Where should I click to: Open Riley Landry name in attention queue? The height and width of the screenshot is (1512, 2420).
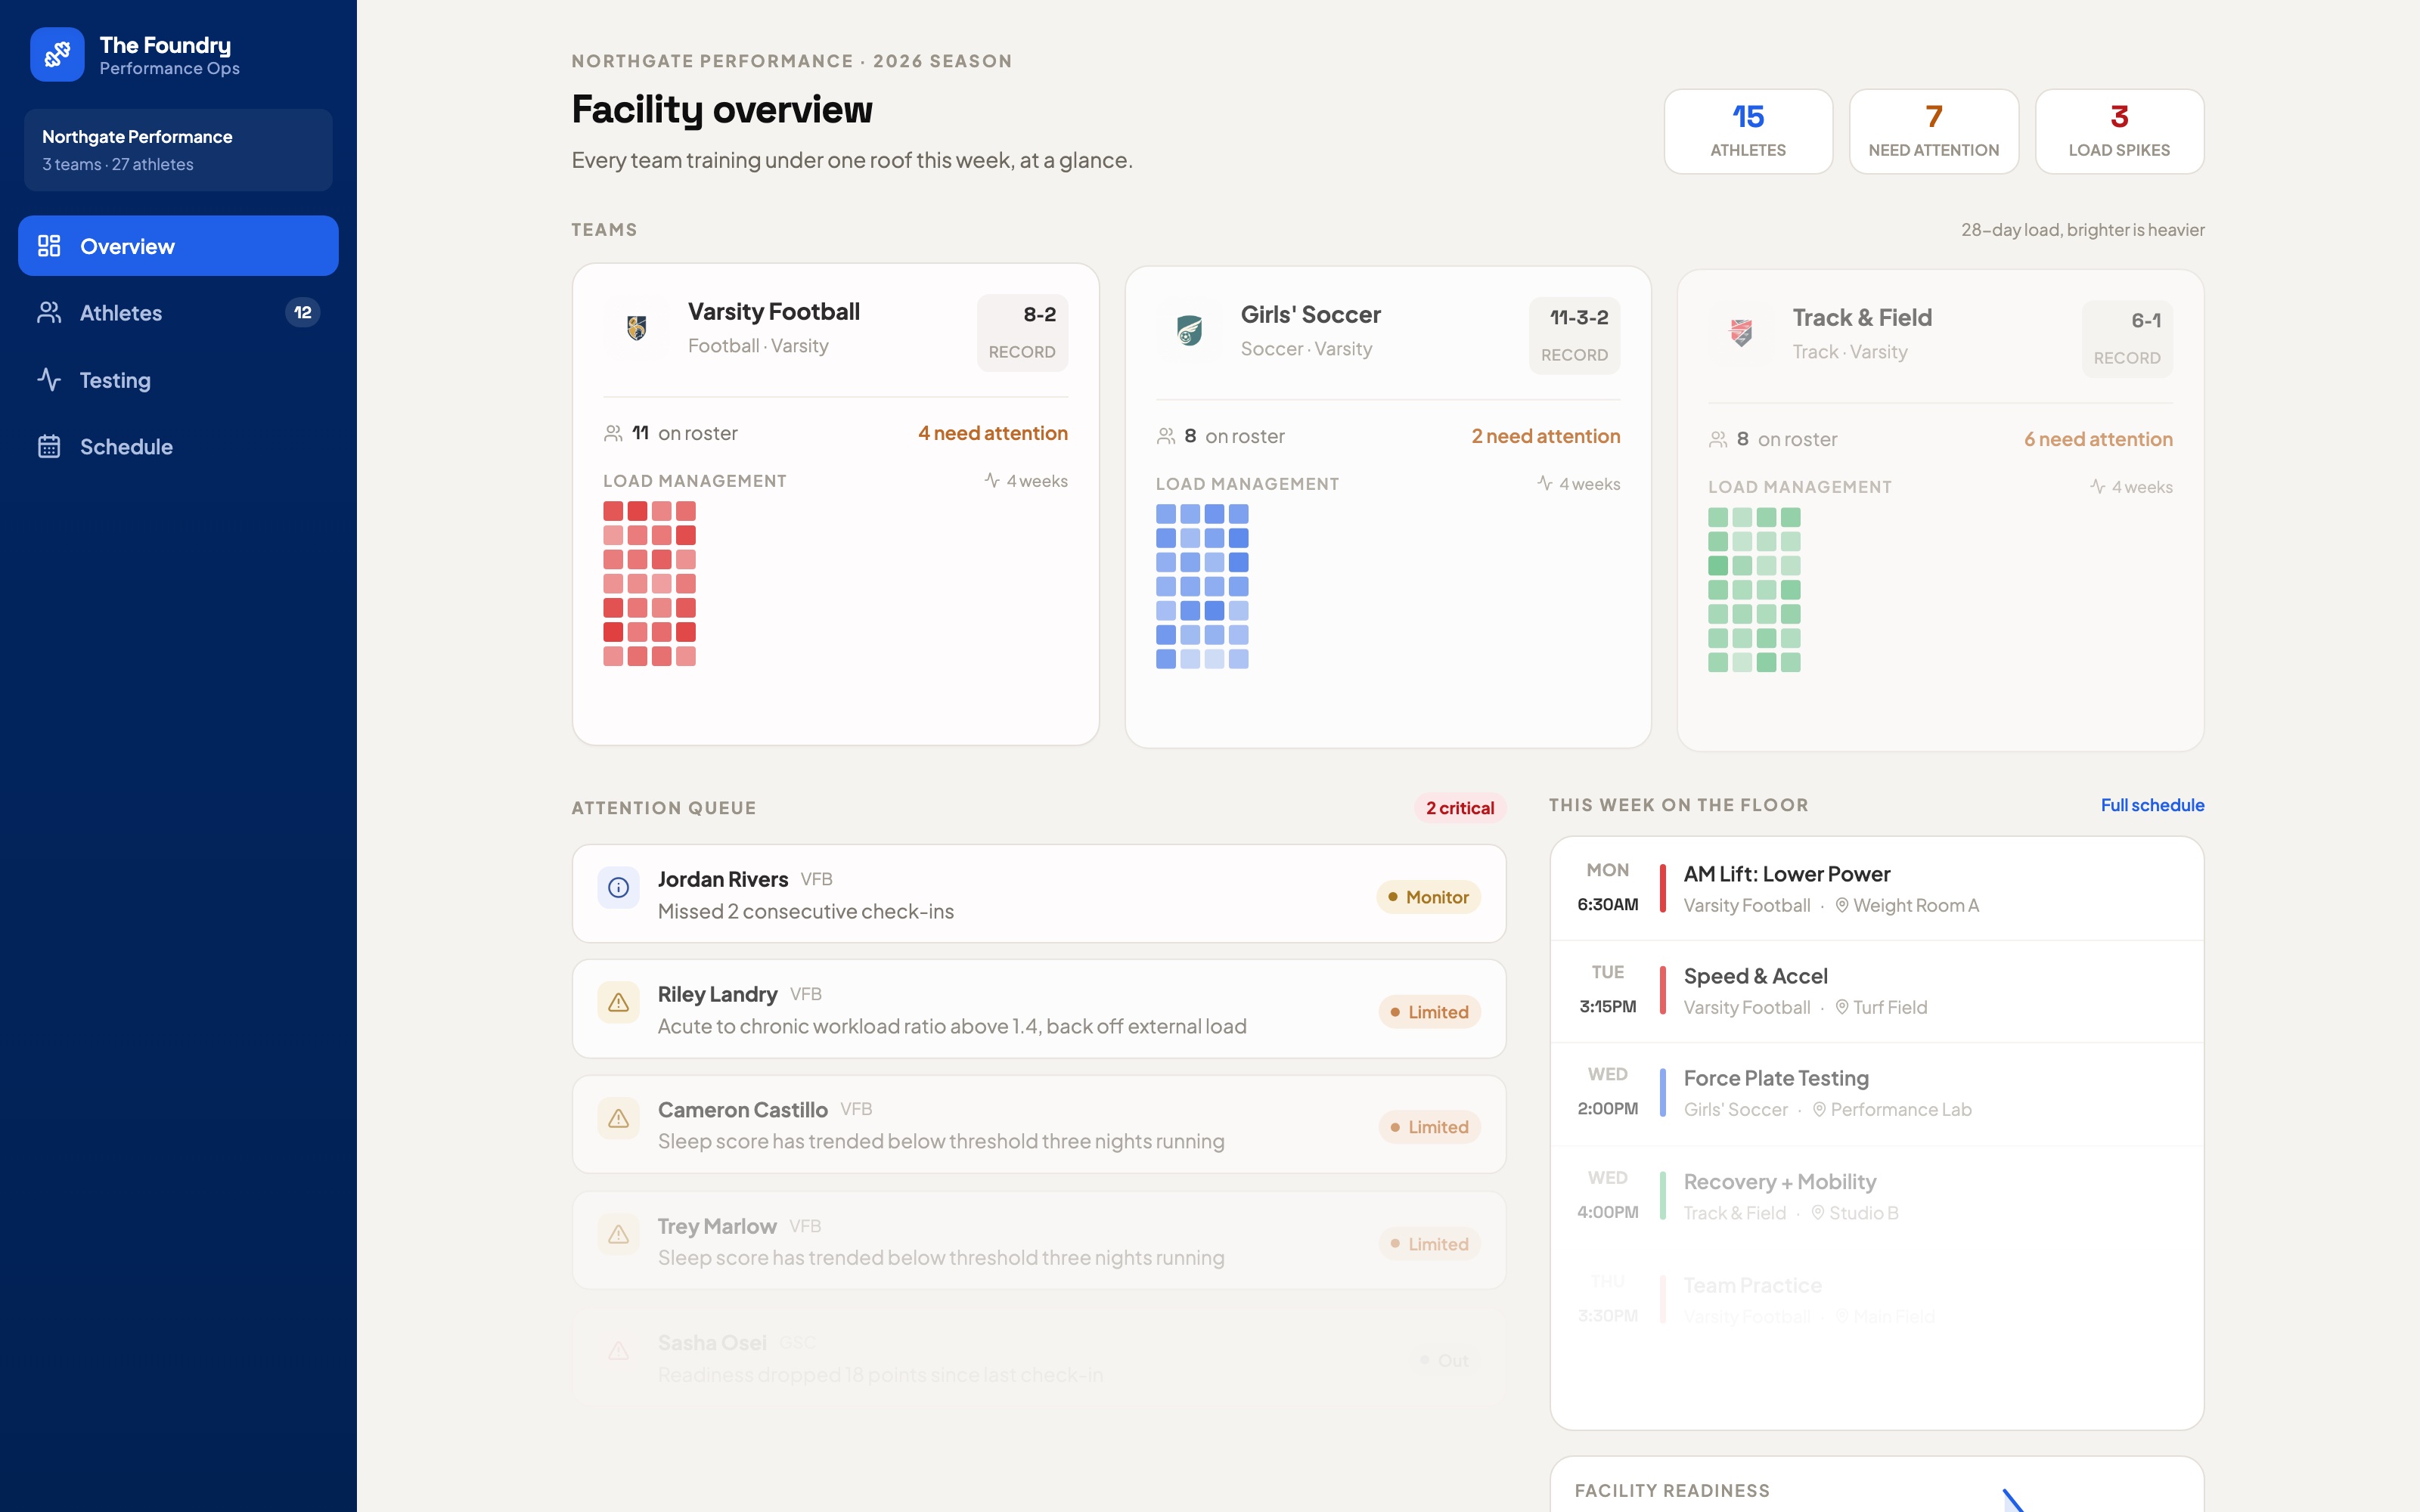(717, 994)
